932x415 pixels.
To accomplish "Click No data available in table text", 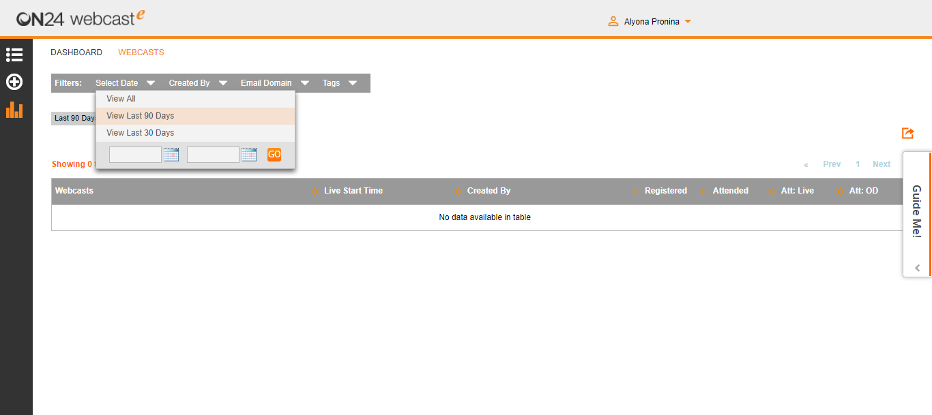I will pos(484,217).
